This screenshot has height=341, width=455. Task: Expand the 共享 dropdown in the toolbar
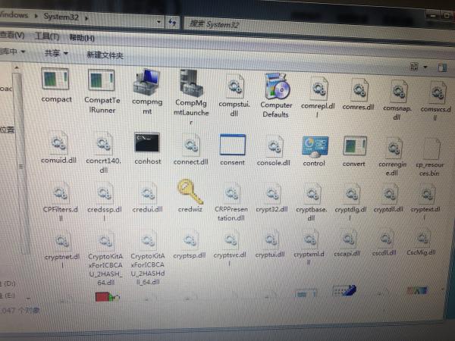tap(55, 54)
